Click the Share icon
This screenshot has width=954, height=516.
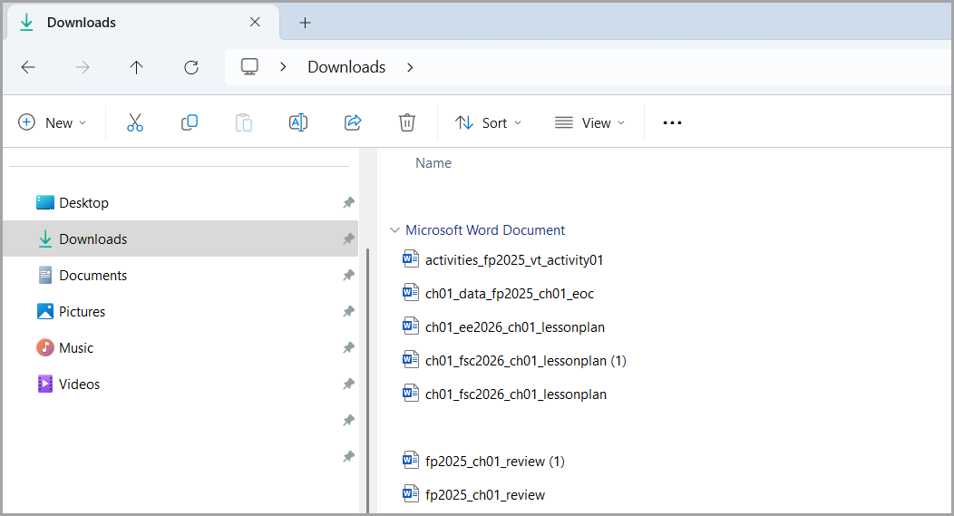click(353, 123)
